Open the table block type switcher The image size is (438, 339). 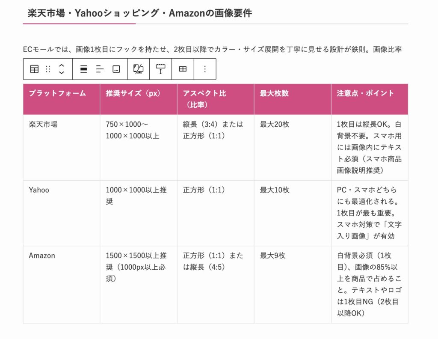[x=34, y=69]
